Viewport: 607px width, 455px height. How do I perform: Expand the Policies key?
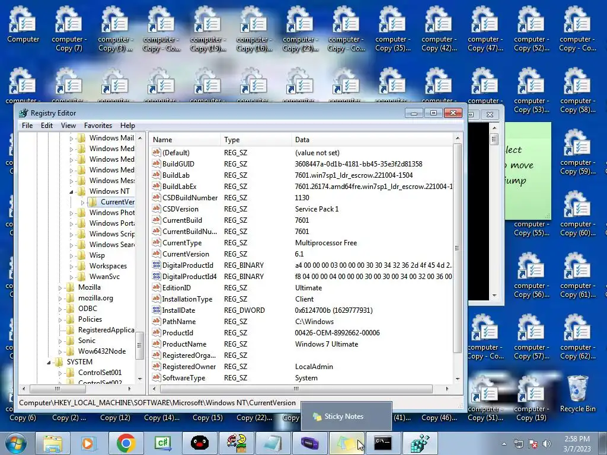[x=60, y=319]
